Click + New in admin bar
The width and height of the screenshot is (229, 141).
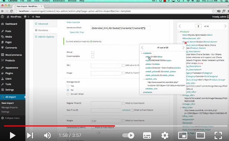coord(36,17)
